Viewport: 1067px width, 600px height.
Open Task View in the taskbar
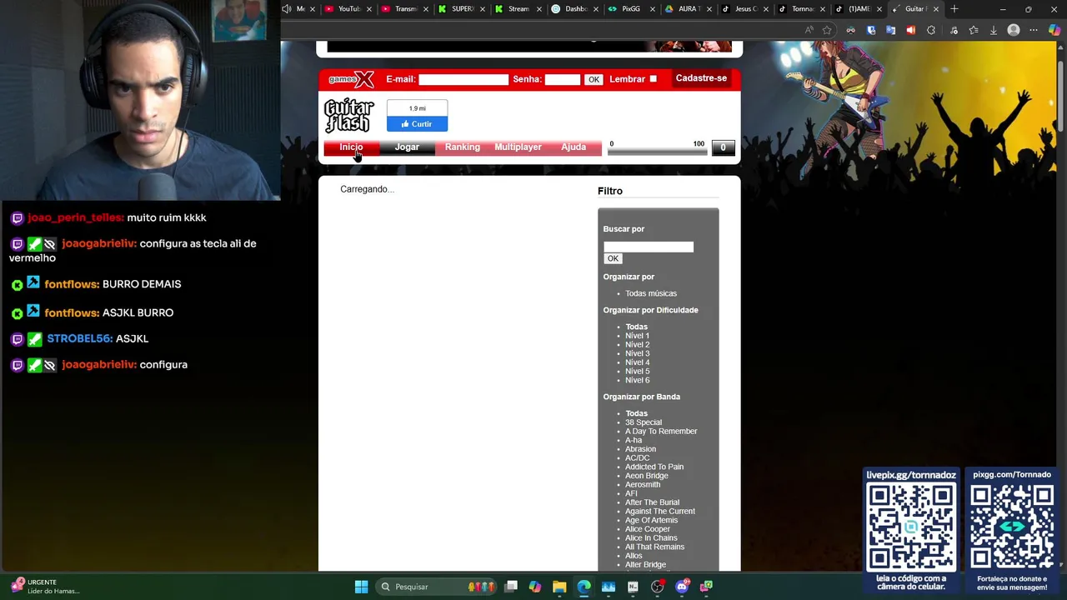pos(511,587)
